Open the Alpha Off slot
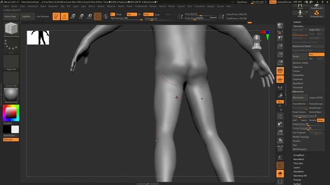 [11, 62]
